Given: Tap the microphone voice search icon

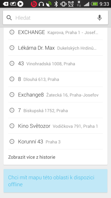Looking at the screenshot, I should (x=99, y=18).
